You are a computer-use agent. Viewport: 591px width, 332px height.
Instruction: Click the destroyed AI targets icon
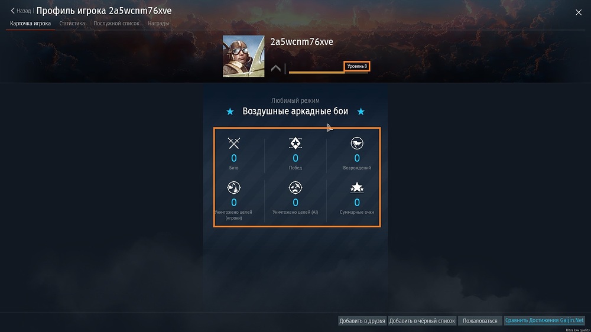[295, 188]
